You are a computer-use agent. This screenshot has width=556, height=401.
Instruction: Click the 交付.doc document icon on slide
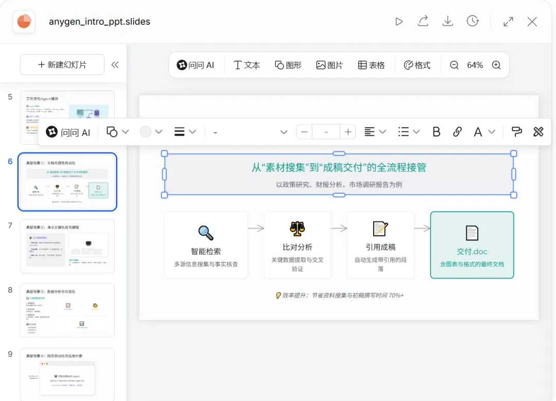coord(472,233)
